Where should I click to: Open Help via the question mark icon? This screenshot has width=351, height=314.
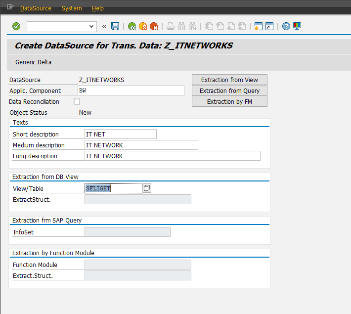click(x=286, y=26)
